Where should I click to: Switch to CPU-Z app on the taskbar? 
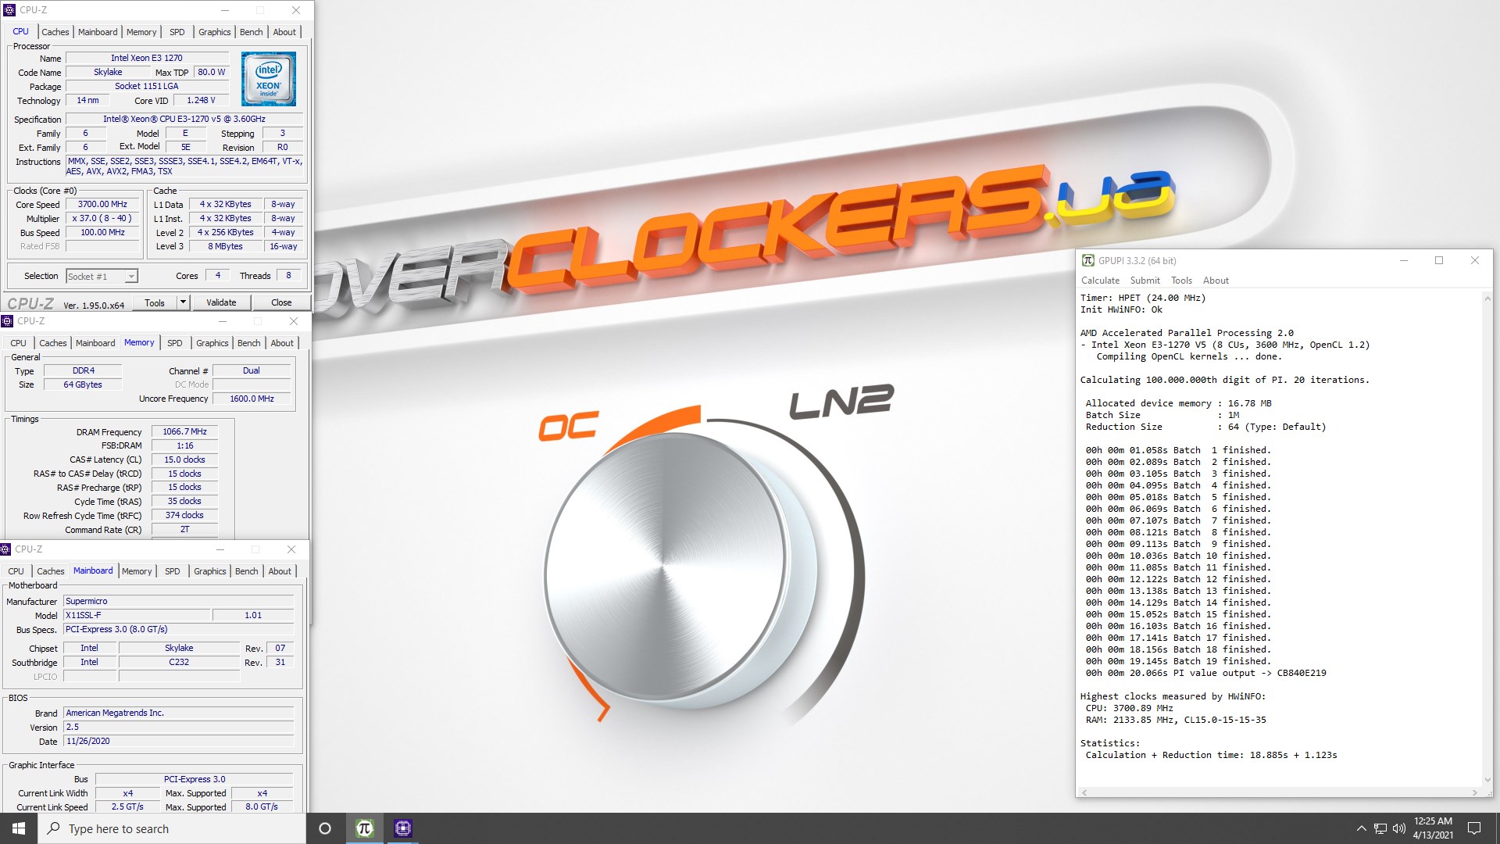(403, 828)
